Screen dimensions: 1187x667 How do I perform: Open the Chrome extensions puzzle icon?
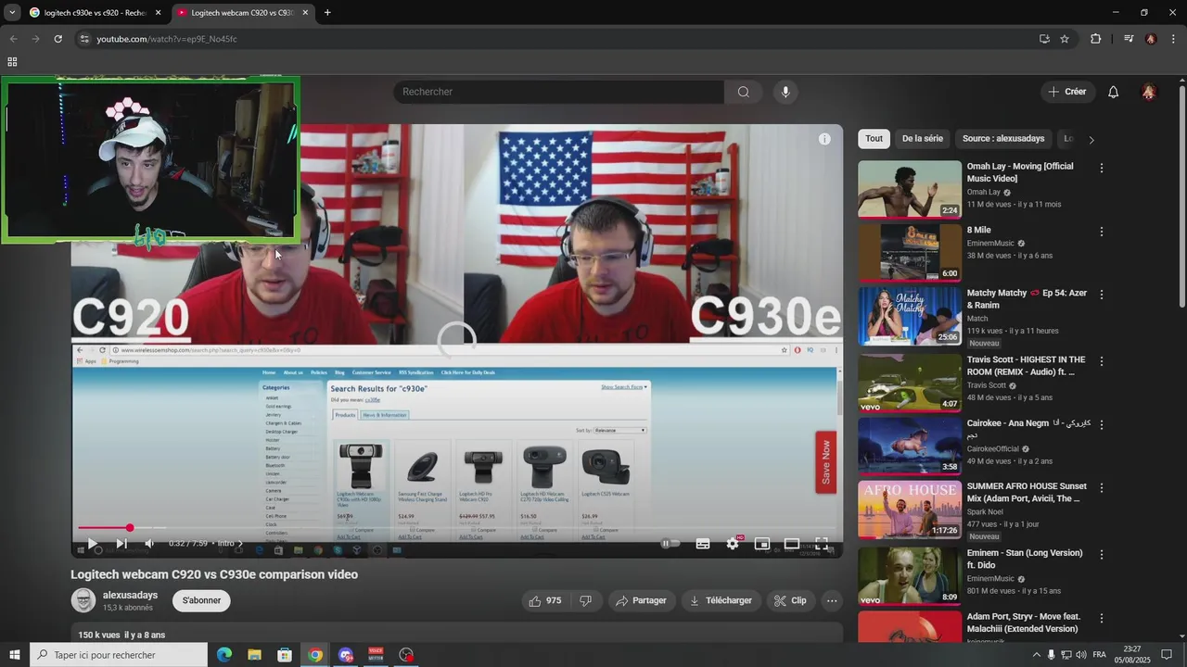point(1095,39)
